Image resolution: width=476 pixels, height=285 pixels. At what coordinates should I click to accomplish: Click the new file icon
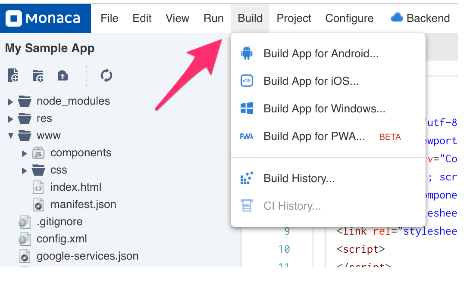coord(13,75)
